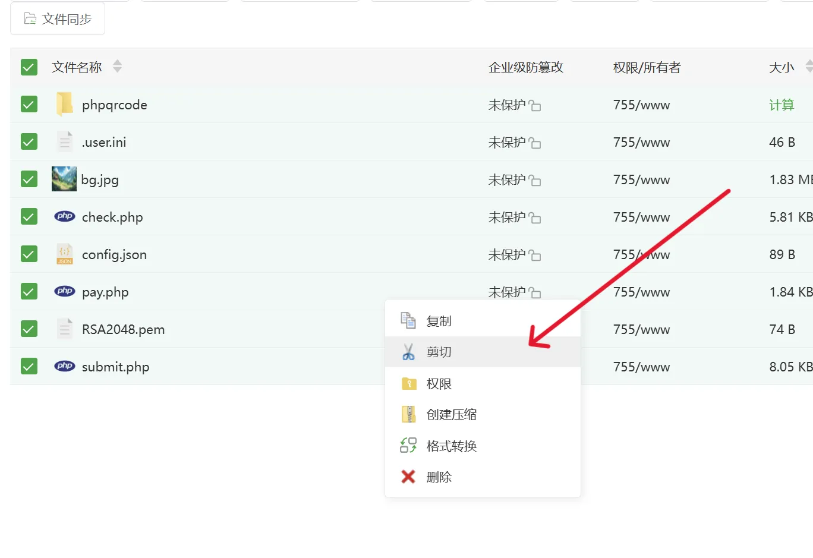Click the red X delete (删除) icon
This screenshot has width=813, height=558.
(x=408, y=477)
